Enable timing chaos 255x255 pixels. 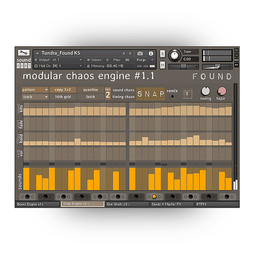tap(124, 97)
